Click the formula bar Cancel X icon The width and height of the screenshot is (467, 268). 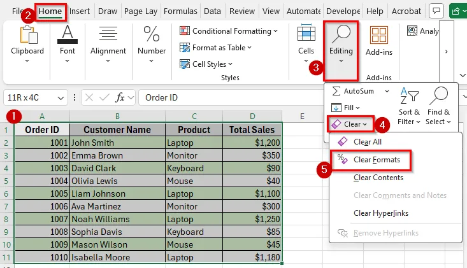(x=89, y=97)
